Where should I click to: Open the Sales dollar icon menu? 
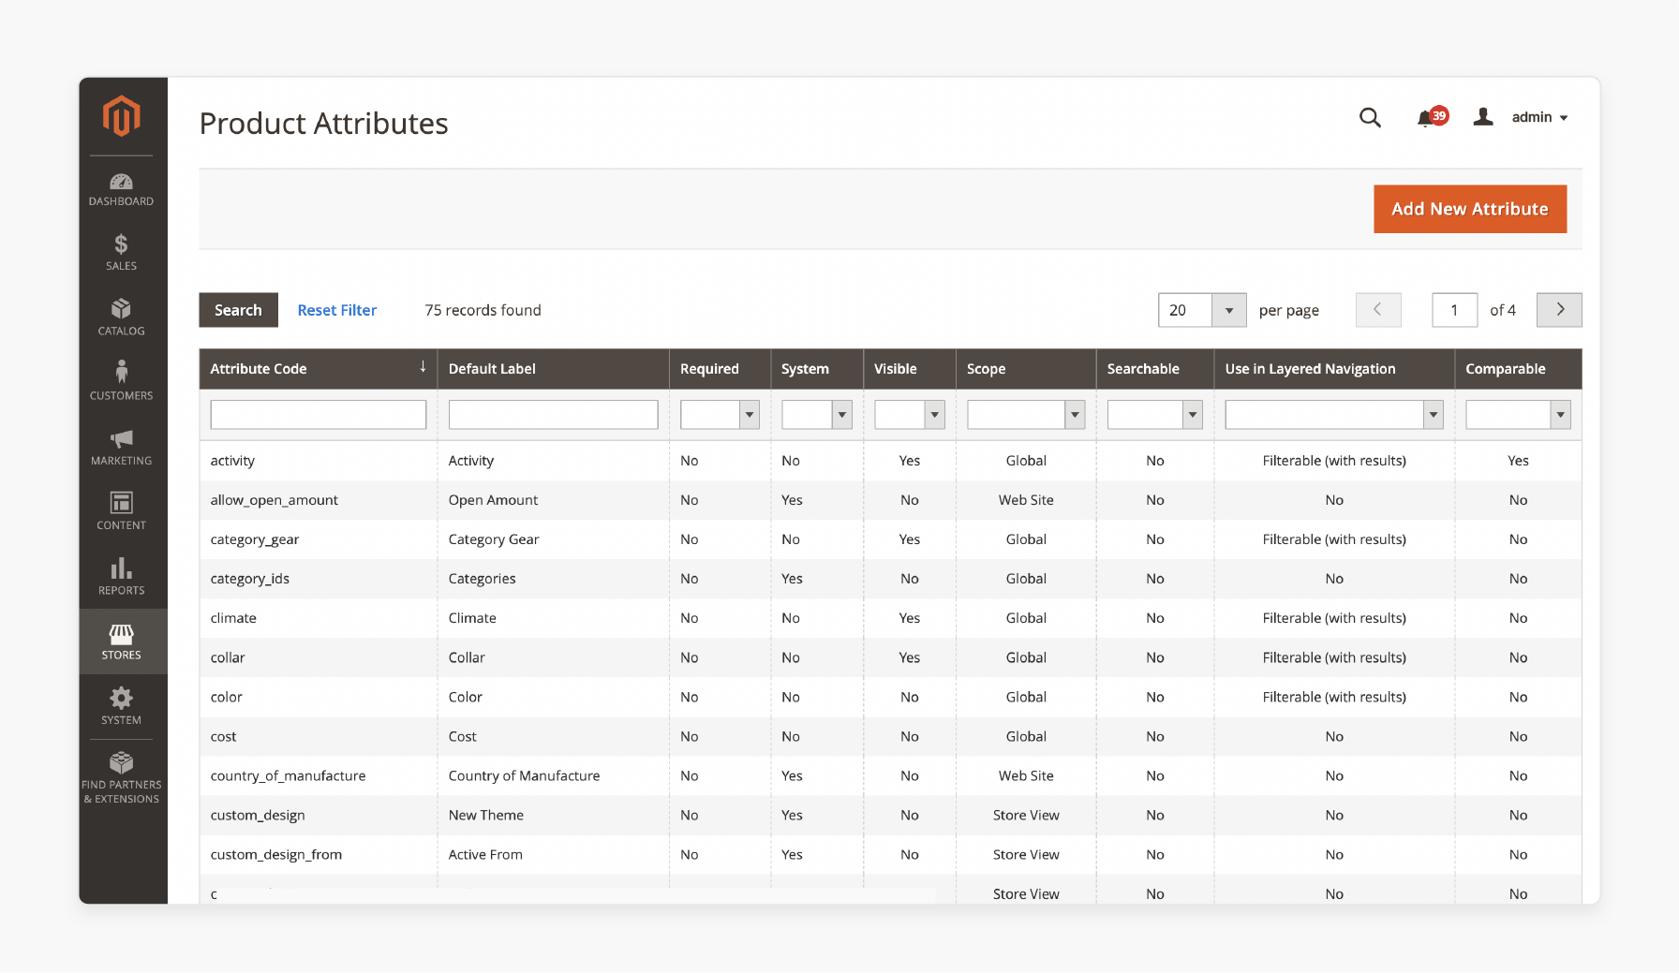coord(122,253)
